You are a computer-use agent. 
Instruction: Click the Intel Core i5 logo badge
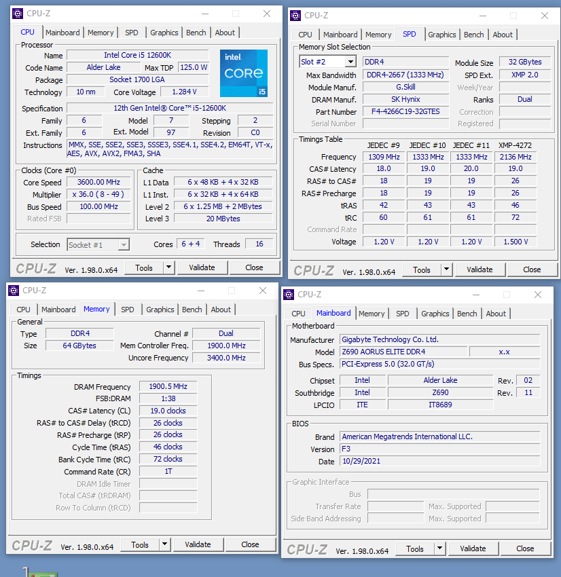tap(244, 73)
